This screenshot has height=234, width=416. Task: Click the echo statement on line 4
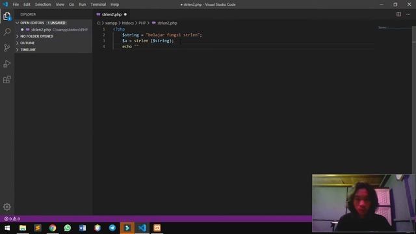(127, 46)
